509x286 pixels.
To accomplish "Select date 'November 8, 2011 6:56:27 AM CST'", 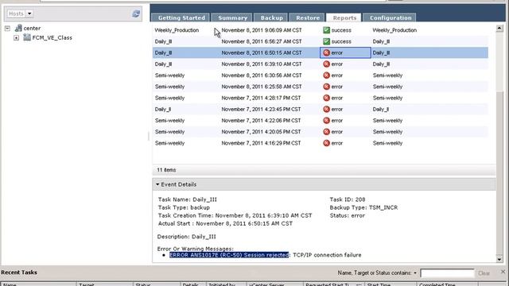I will pyautogui.click(x=262, y=41).
